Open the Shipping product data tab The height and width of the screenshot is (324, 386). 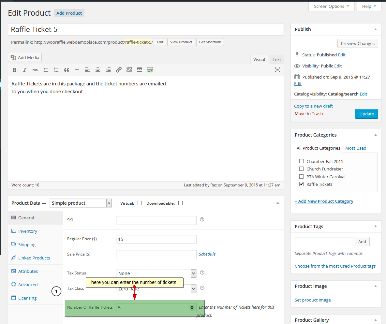point(36,244)
